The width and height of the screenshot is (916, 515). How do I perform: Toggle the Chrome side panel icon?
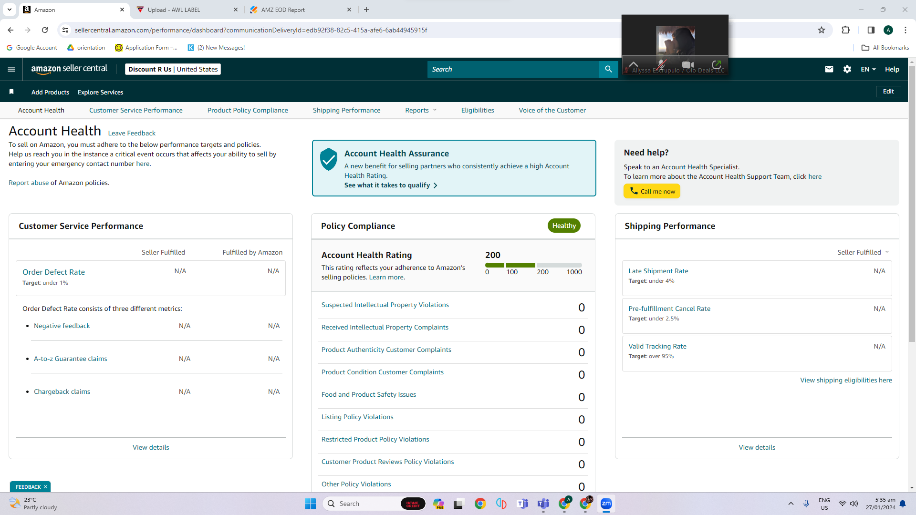pyautogui.click(x=871, y=30)
